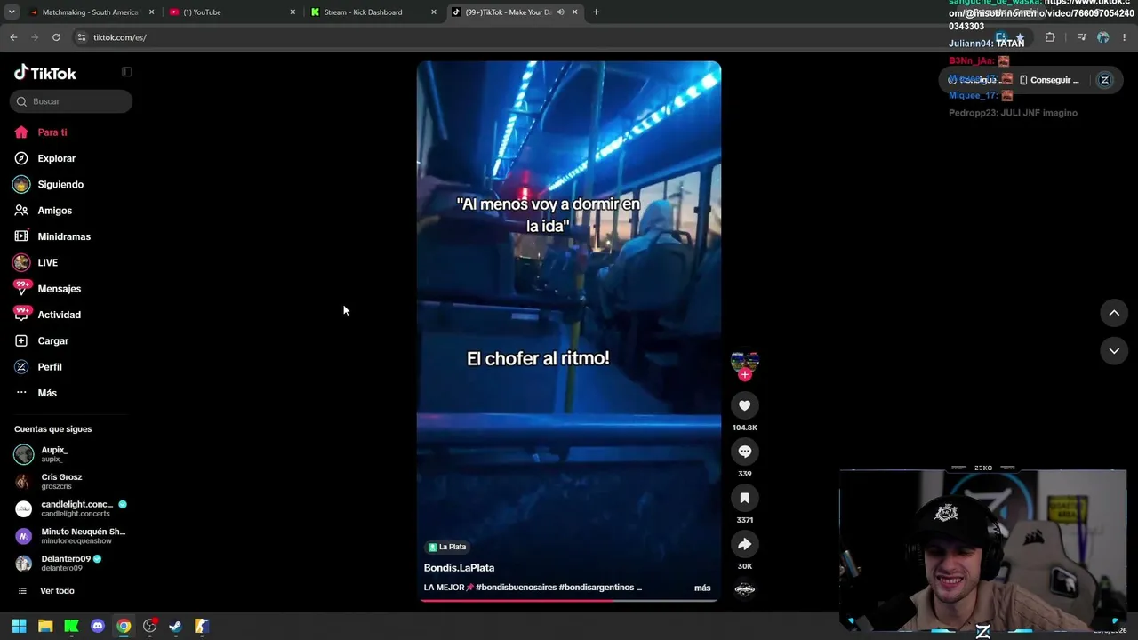The height and width of the screenshot is (640, 1138).
Task: Open the video comments
Action: [745, 452]
